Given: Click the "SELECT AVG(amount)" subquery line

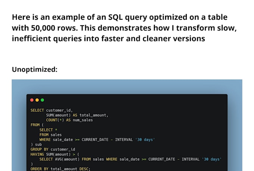Looking at the screenshot, I should pyautogui.click(x=130, y=159).
